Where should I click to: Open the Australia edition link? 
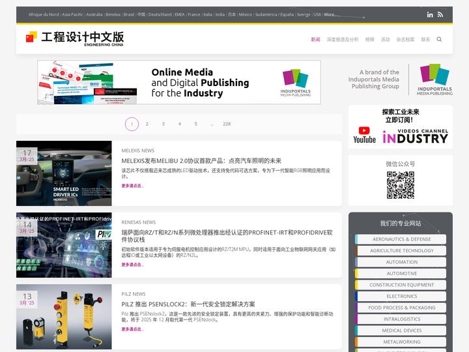pos(94,14)
